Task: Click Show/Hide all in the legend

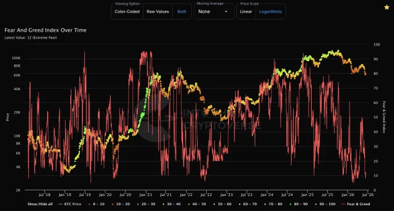Action: (x=40, y=204)
